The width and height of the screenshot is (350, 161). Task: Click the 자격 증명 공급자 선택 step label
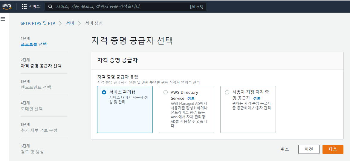pos(41,66)
